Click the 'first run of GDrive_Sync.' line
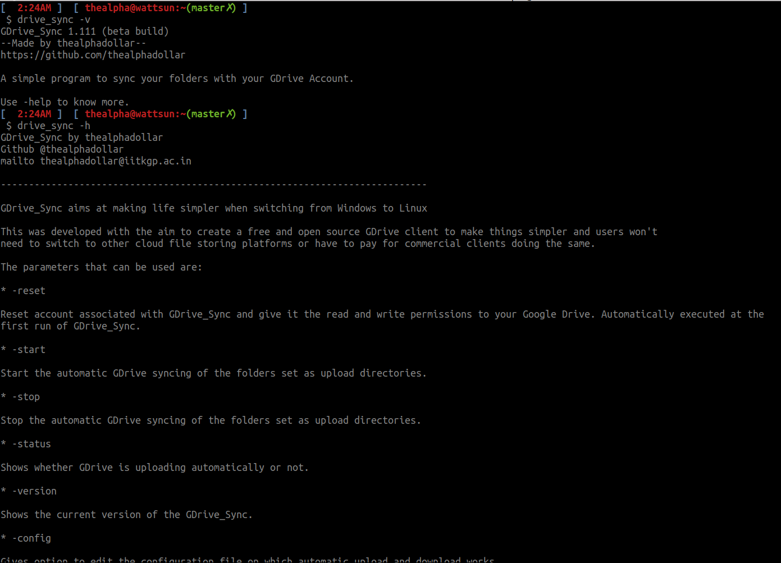Screen dimensions: 781x563 point(70,326)
